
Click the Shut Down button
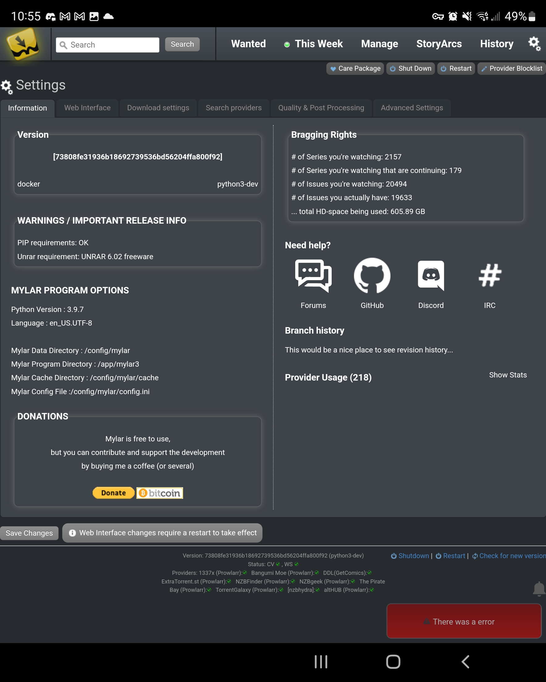pos(411,68)
